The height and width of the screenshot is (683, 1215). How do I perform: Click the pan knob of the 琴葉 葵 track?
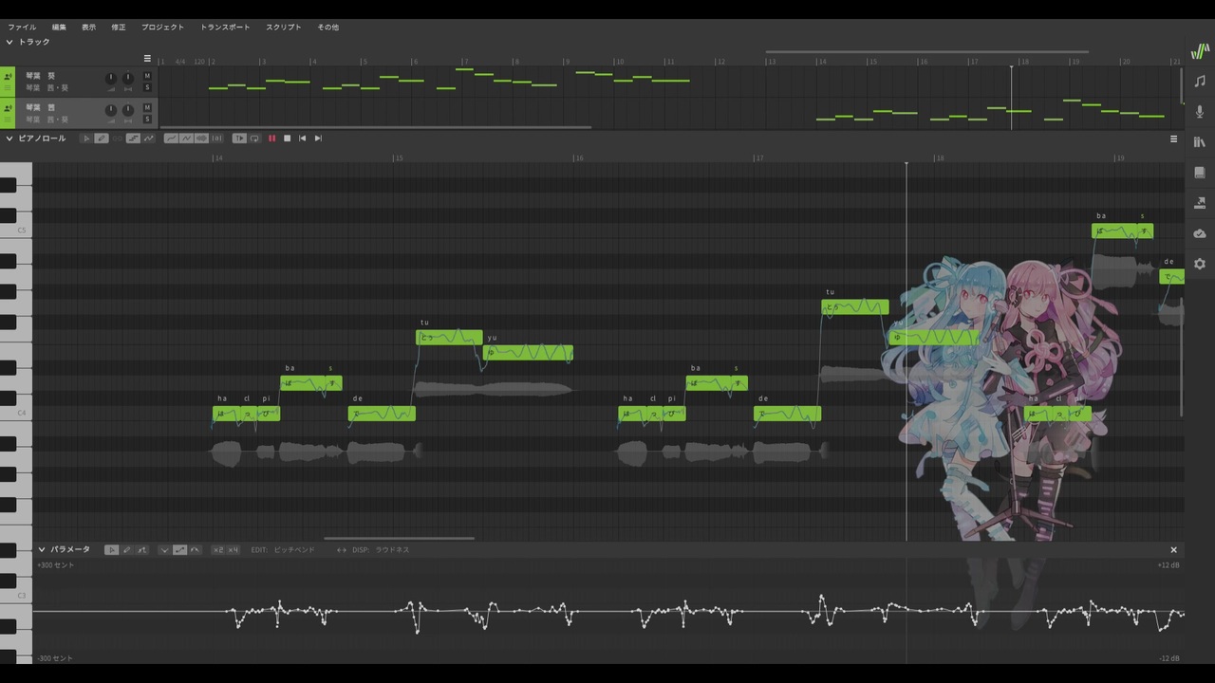click(127, 78)
